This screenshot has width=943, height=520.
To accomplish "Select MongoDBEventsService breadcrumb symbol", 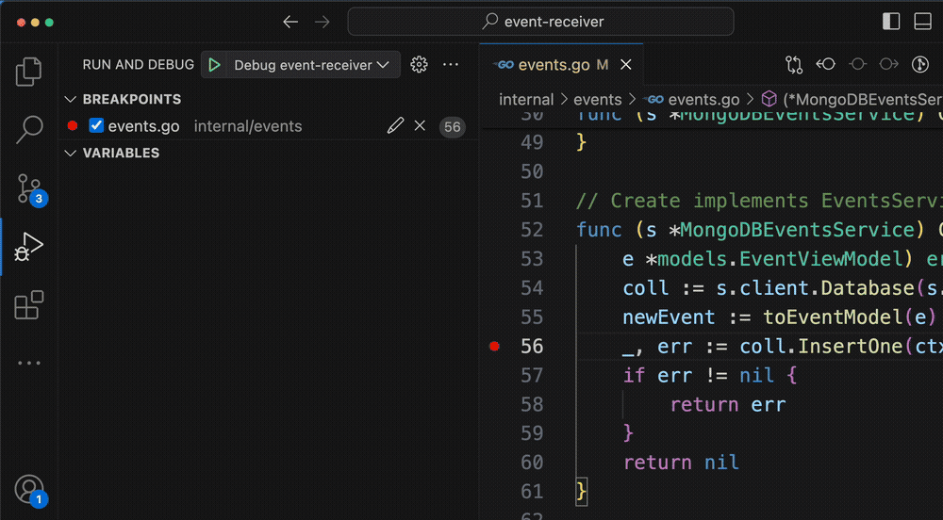I will (852, 99).
